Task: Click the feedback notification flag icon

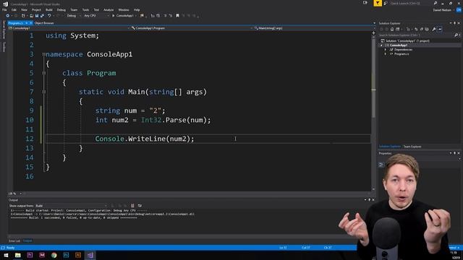Action: (378, 3)
